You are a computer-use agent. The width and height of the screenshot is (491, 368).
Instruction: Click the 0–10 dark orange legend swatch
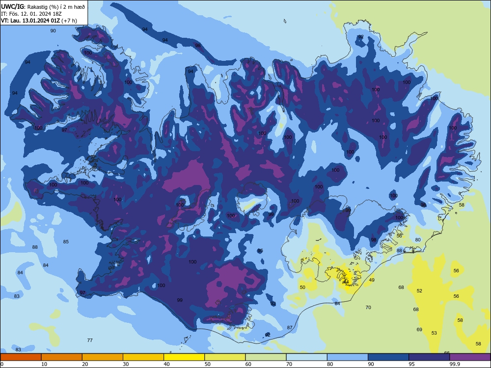coord(21,357)
